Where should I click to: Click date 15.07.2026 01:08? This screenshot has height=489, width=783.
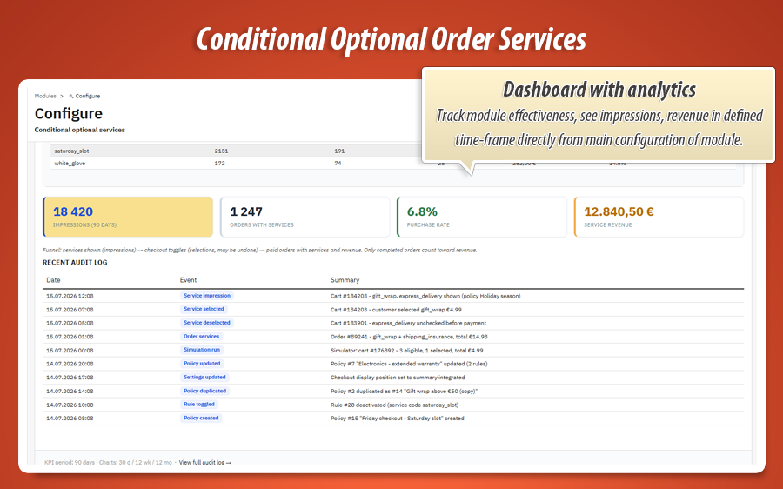[70, 337]
